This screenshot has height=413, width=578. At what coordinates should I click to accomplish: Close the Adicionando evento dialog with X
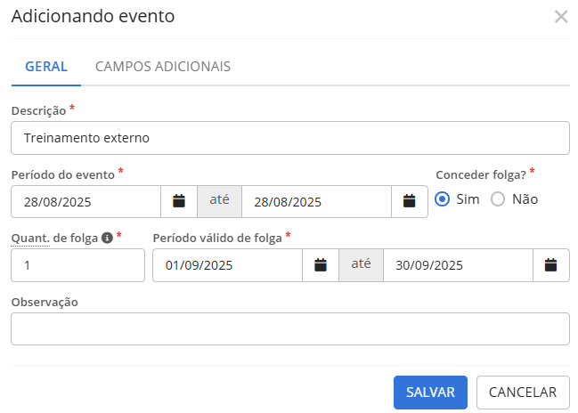pyautogui.click(x=561, y=17)
